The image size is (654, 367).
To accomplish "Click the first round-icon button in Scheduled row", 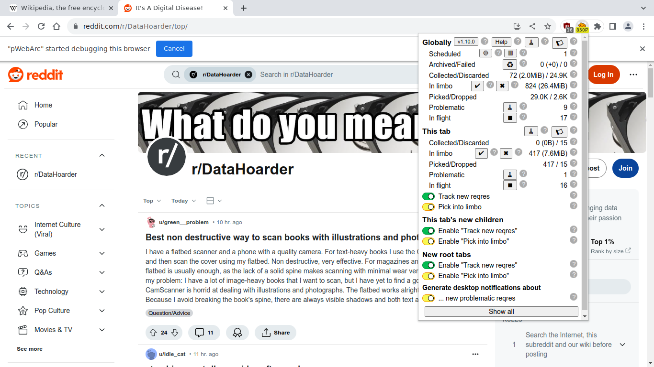I will click(x=485, y=54).
